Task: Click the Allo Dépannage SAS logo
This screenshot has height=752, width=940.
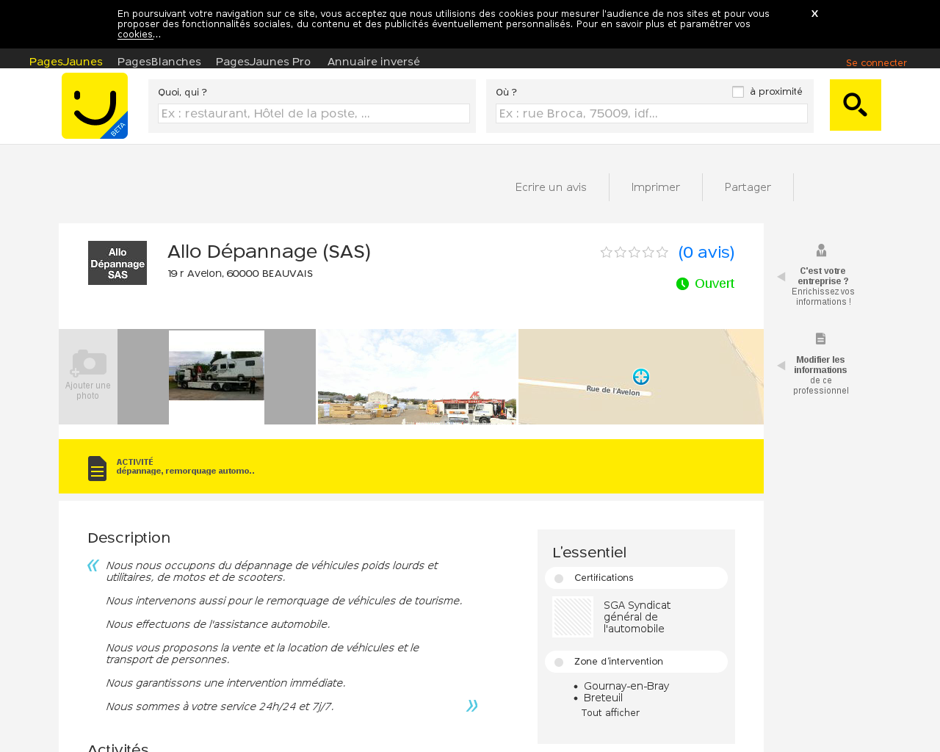Action: coord(117,263)
